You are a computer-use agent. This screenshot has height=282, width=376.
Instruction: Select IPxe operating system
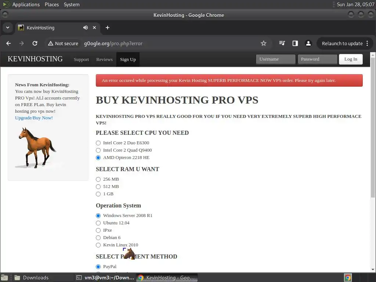click(x=98, y=231)
